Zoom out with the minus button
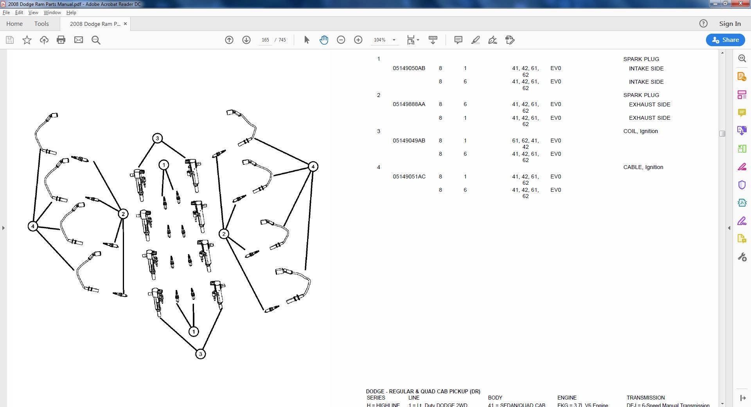Viewport: 751px width, 407px height. pyautogui.click(x=341, y=40)
